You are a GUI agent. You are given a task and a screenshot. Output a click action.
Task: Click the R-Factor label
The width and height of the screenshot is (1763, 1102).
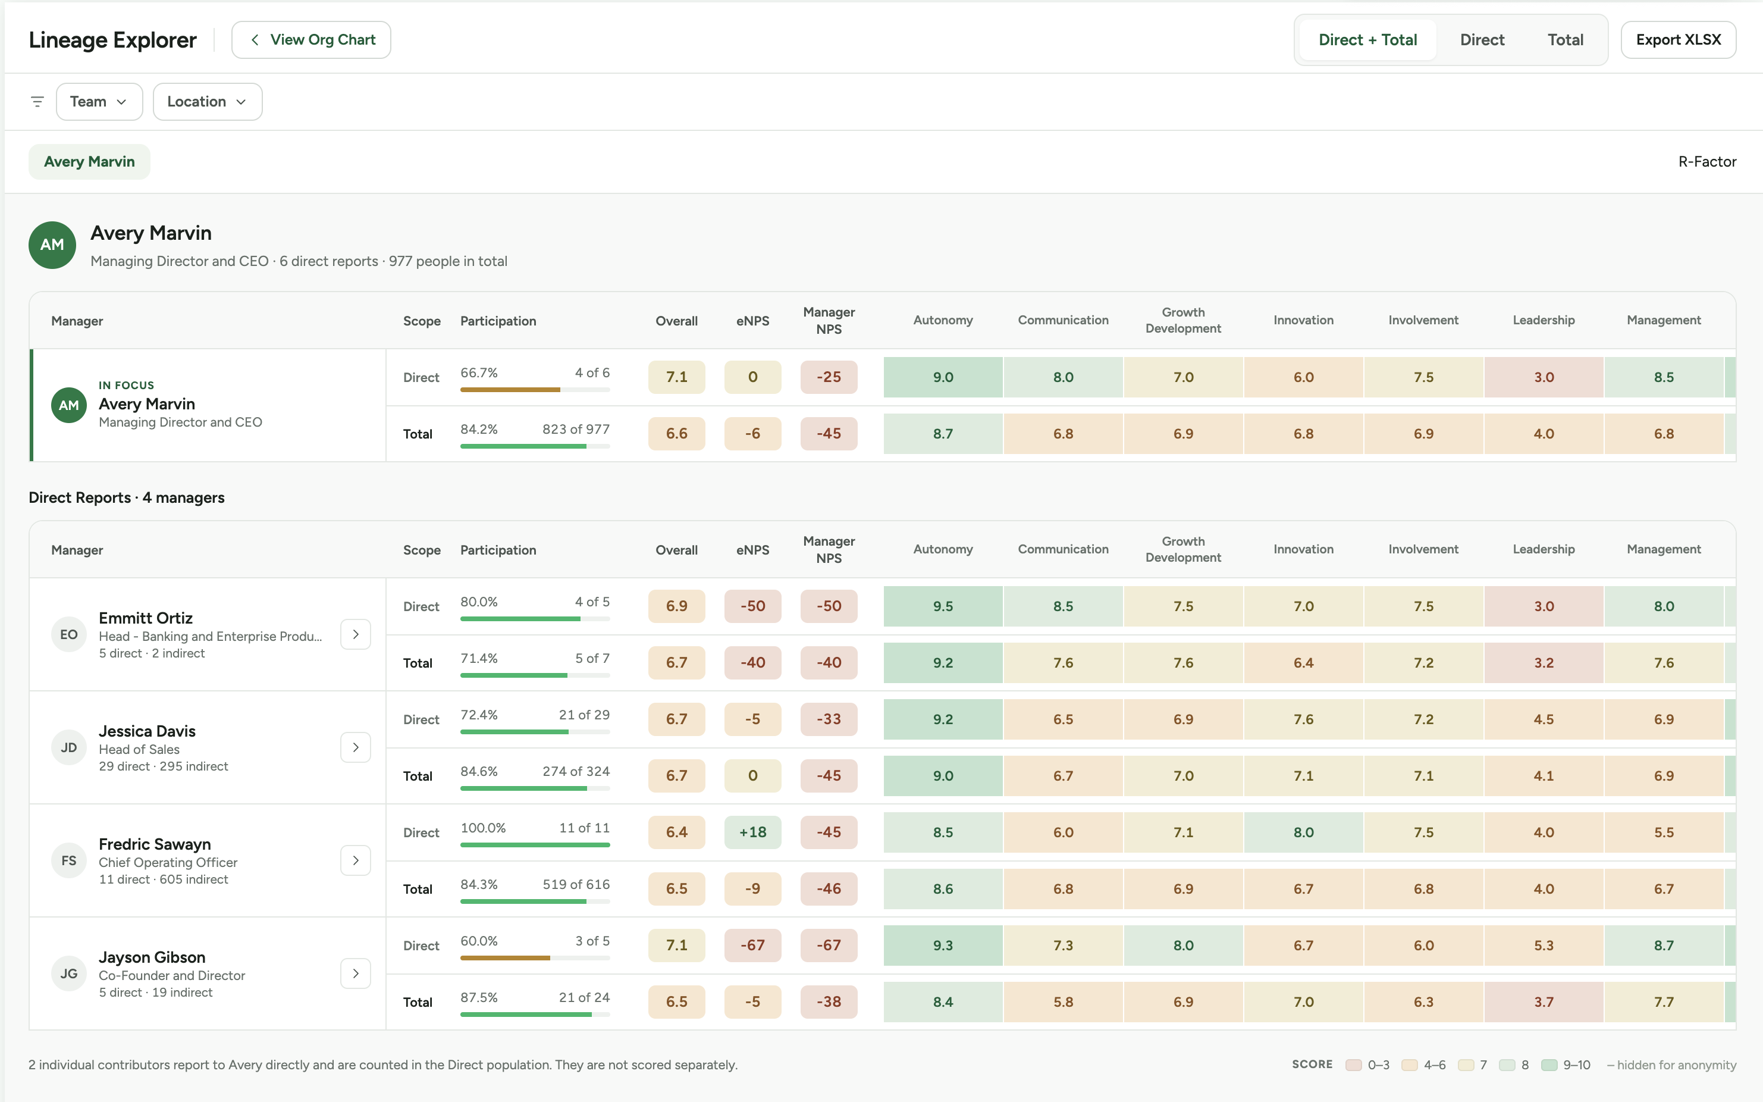pos(1707,162)
